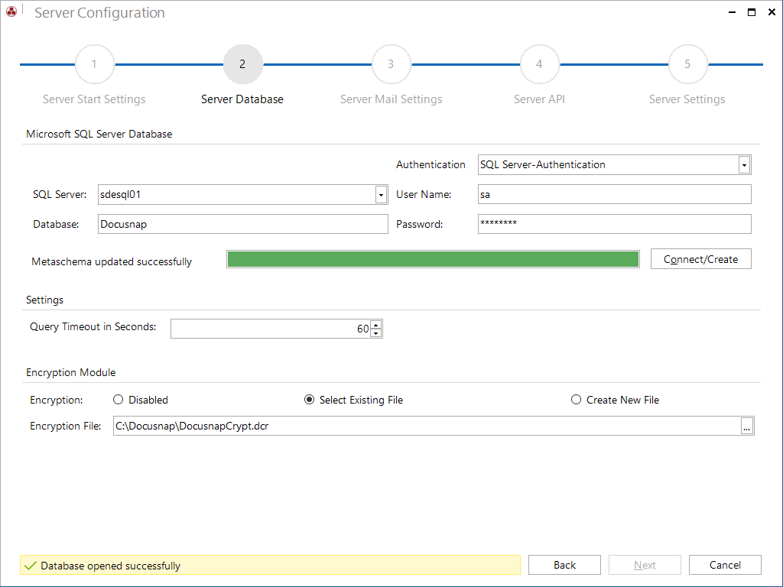
Task: Click the "Settings" section heading
Action: [x=44, y=300]
